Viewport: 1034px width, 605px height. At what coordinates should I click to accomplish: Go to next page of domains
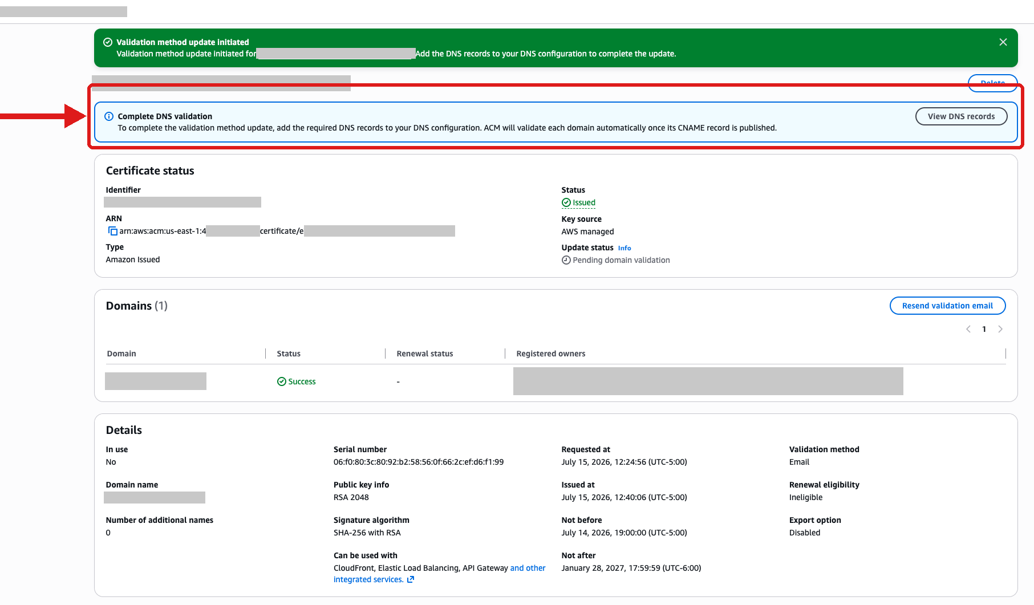tap(1000, 329)
